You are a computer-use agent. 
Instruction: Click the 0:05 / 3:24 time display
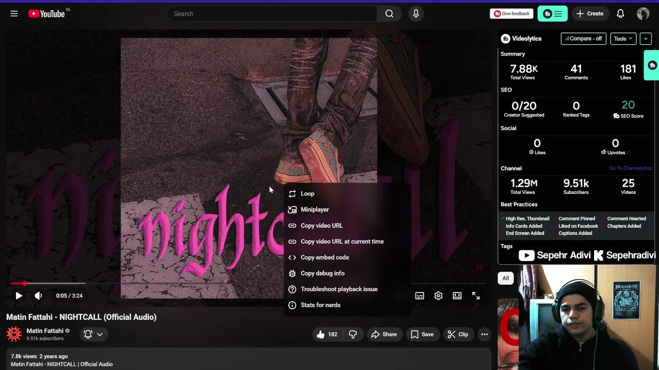[x=69, y=295]
